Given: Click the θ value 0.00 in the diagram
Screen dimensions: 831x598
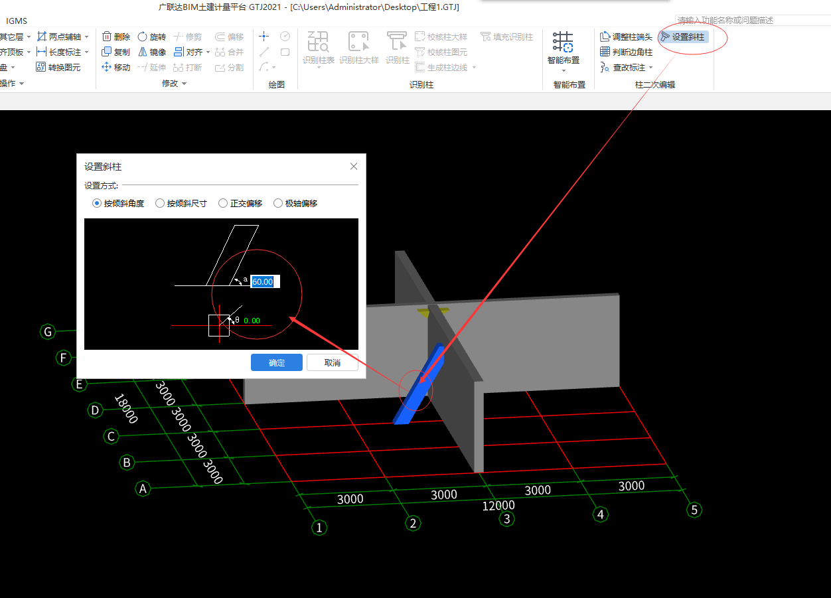Looking at the screenshot, I should [252, 321].
